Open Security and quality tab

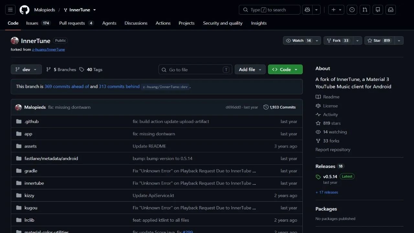223,23
